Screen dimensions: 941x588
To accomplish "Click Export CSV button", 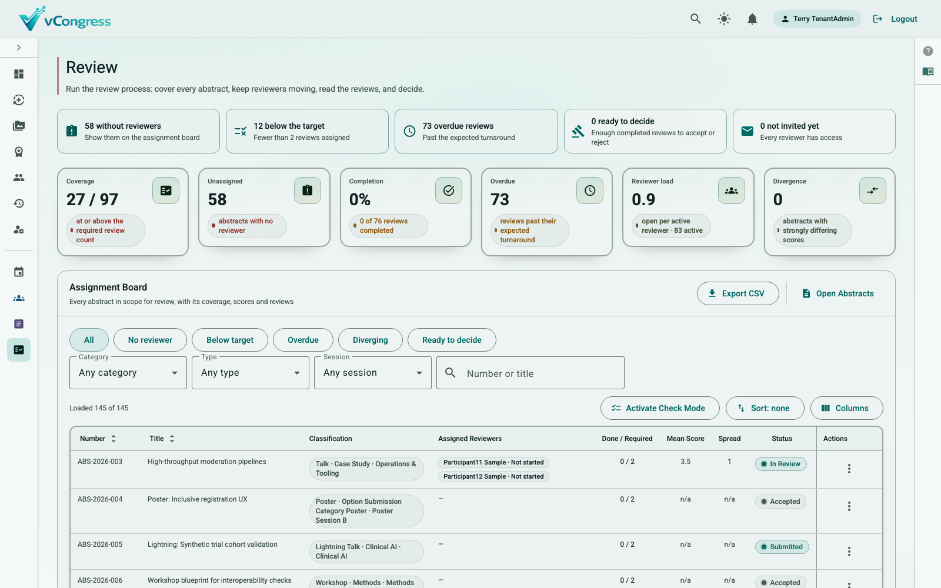I will coord(738,293).
